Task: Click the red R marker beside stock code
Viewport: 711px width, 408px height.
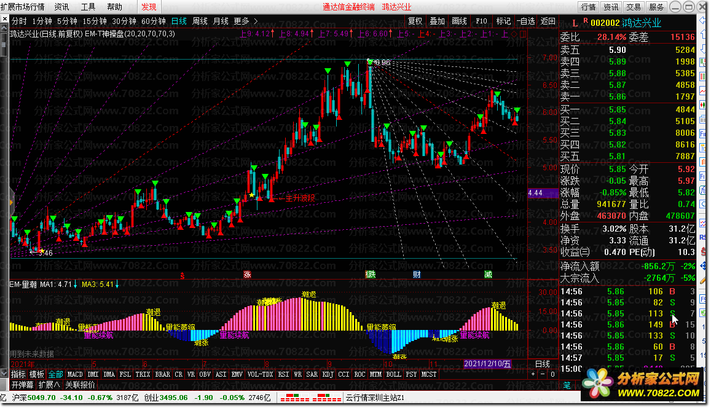Action: click(x=586, y=20)
